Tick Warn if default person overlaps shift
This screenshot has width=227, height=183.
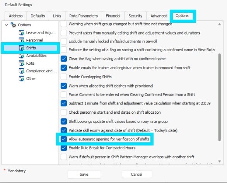[64, 157]
